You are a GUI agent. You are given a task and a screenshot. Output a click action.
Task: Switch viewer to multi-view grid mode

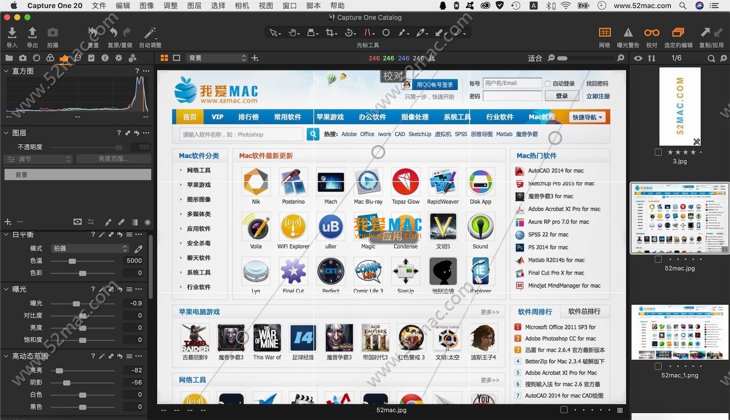(164, 58)
